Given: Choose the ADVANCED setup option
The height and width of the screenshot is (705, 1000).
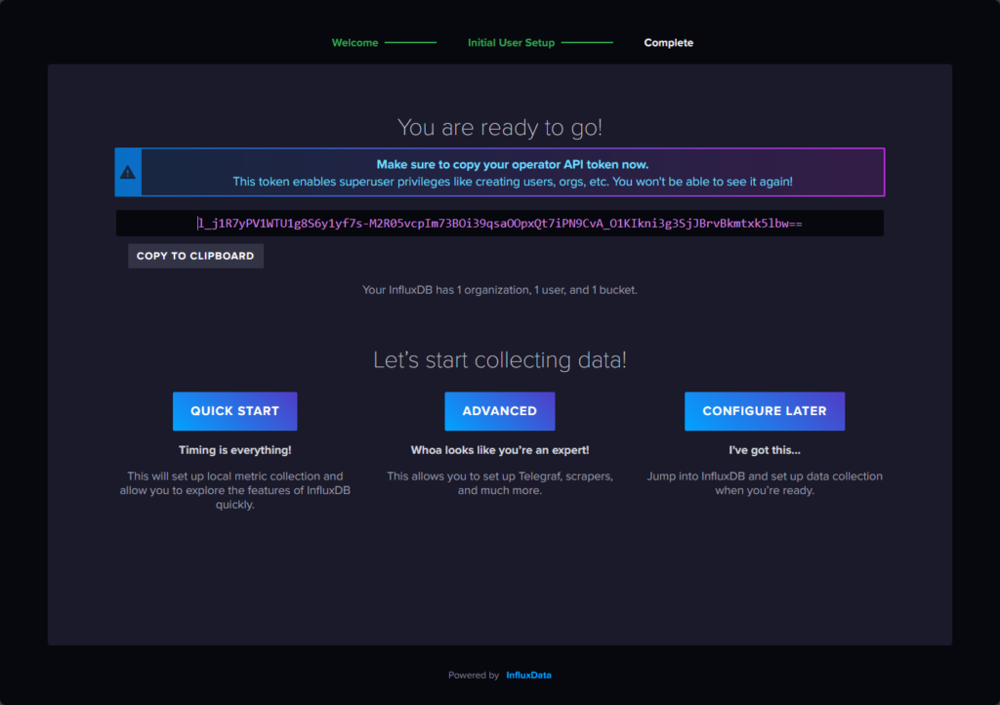Looking at the screenshot, I should [499, 411].
